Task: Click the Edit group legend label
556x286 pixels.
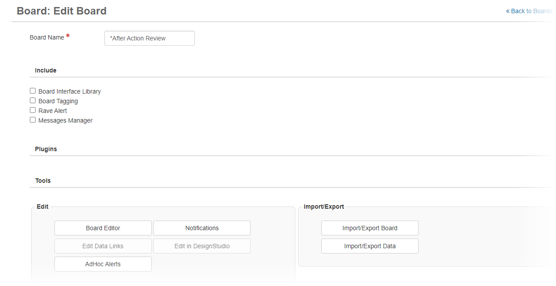Action: click(x=43, y=206)
